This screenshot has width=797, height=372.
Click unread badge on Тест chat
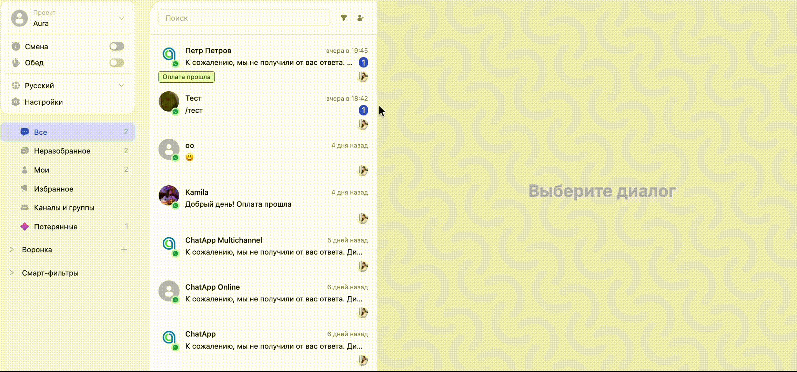(x=363, y=110)
